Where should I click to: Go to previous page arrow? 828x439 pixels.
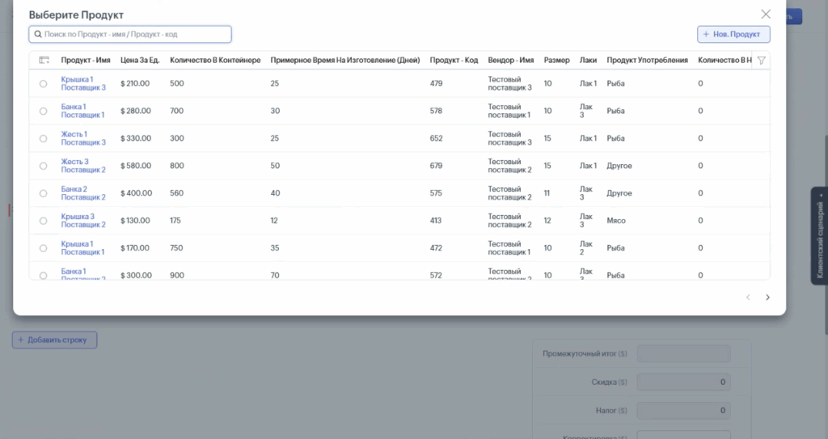tap(748, 298)
